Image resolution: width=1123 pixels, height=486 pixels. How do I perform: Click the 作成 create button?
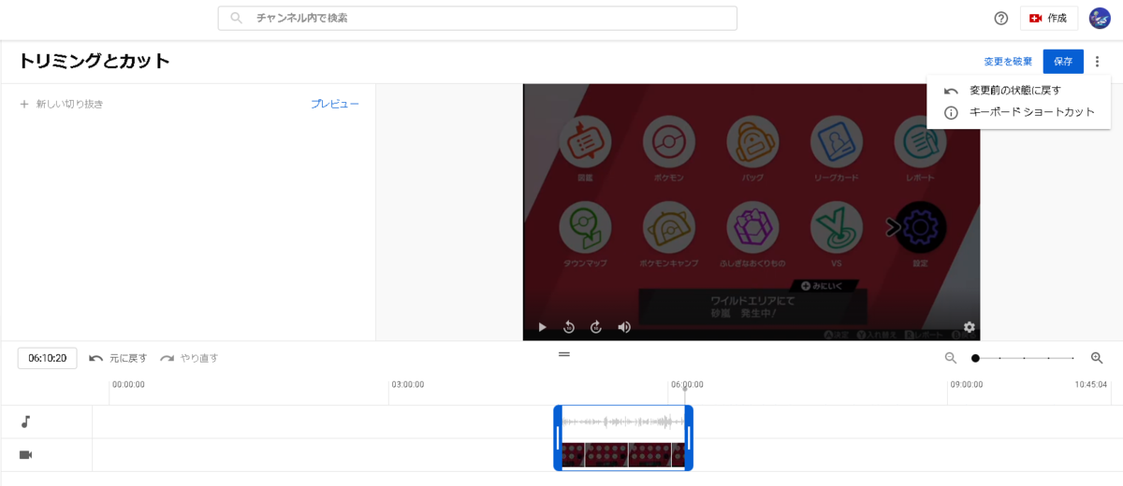pyautogui.click(x=1048, y=18)
